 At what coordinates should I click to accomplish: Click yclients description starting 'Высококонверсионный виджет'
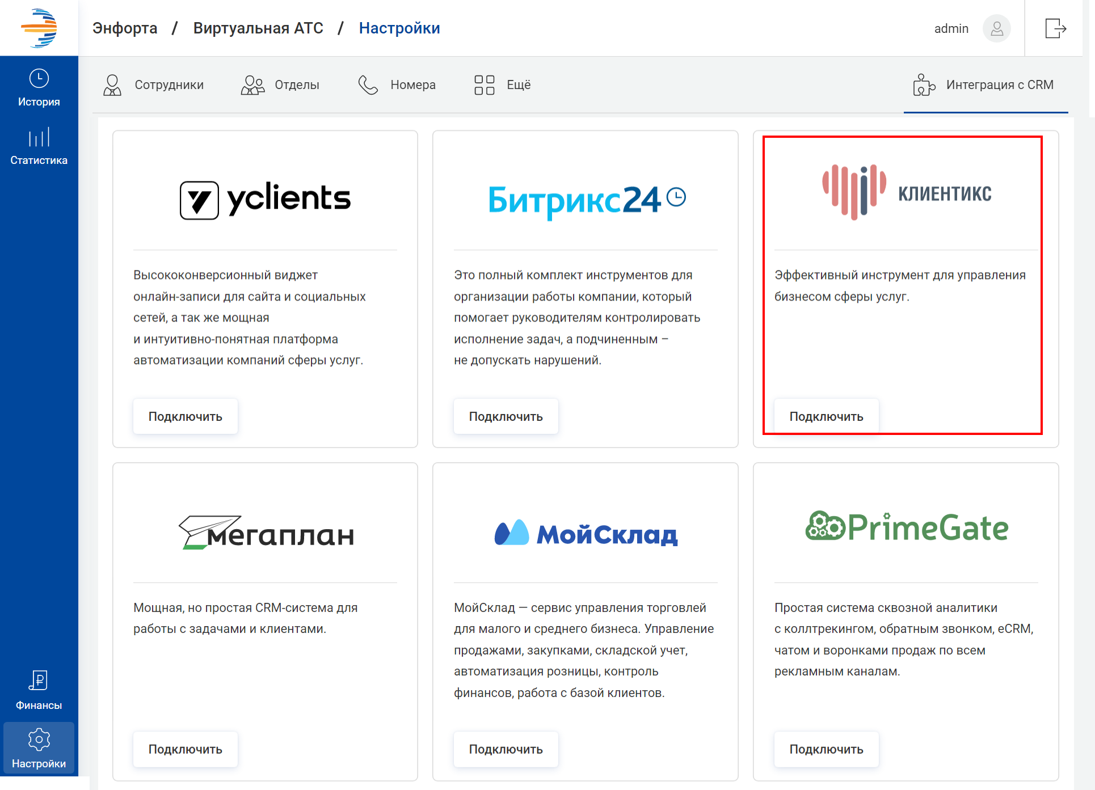pos(250,318)
